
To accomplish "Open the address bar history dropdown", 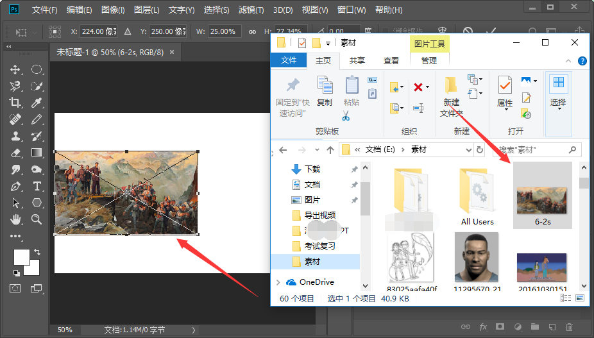I will 469,150.
